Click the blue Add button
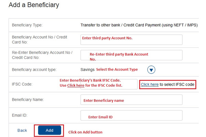 pyautogui.click(x=49, y=130)
